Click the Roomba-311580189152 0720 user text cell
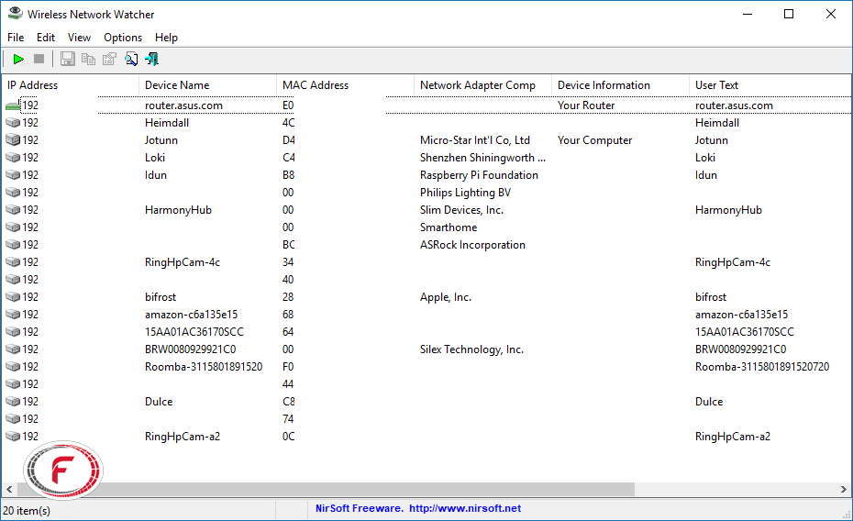The width and height of the screenshot is (853, 521). pos(762,367)
